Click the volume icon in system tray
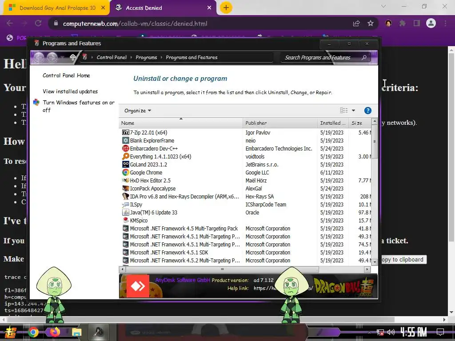 tap(391, 332)
